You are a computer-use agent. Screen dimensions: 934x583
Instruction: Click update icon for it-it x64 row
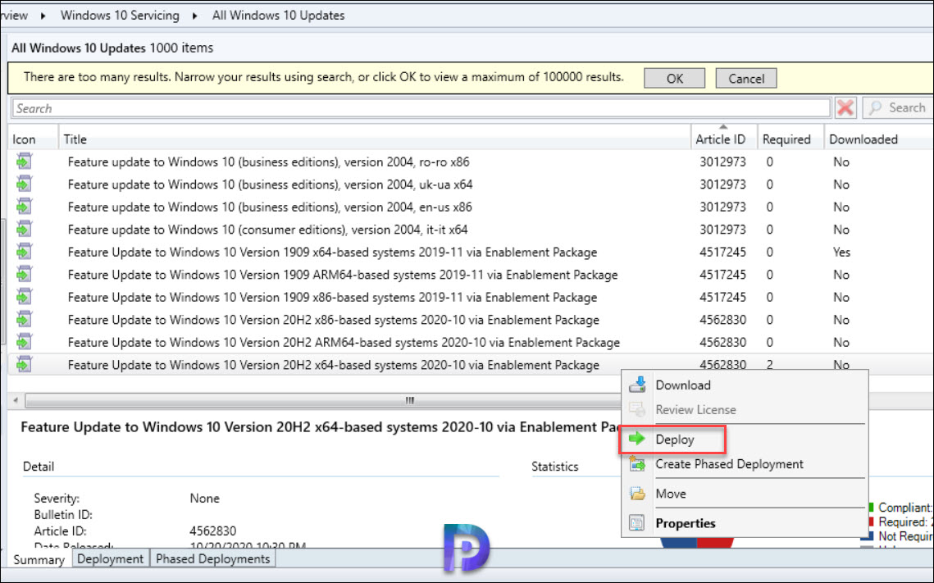[24, 230]
